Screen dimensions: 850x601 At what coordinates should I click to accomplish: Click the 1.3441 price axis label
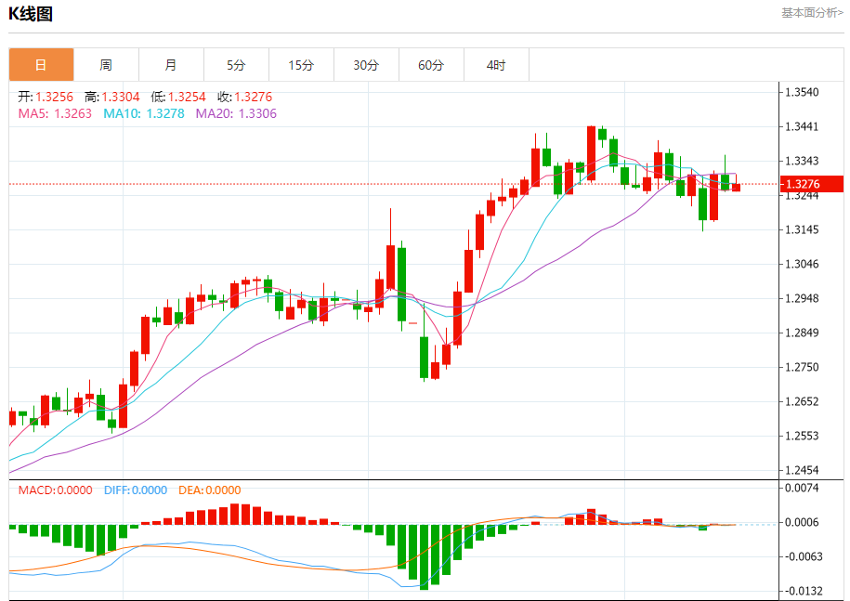pos(802,127)
